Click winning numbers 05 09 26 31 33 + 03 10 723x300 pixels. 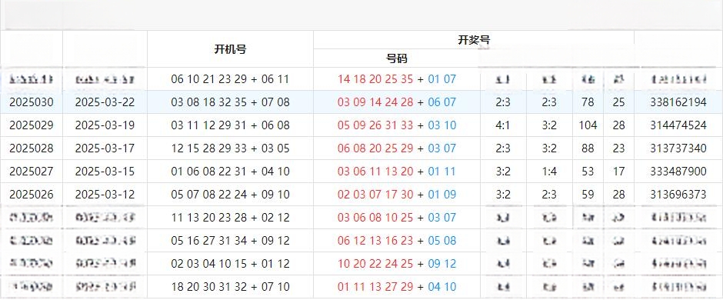[x=397, y=125]
